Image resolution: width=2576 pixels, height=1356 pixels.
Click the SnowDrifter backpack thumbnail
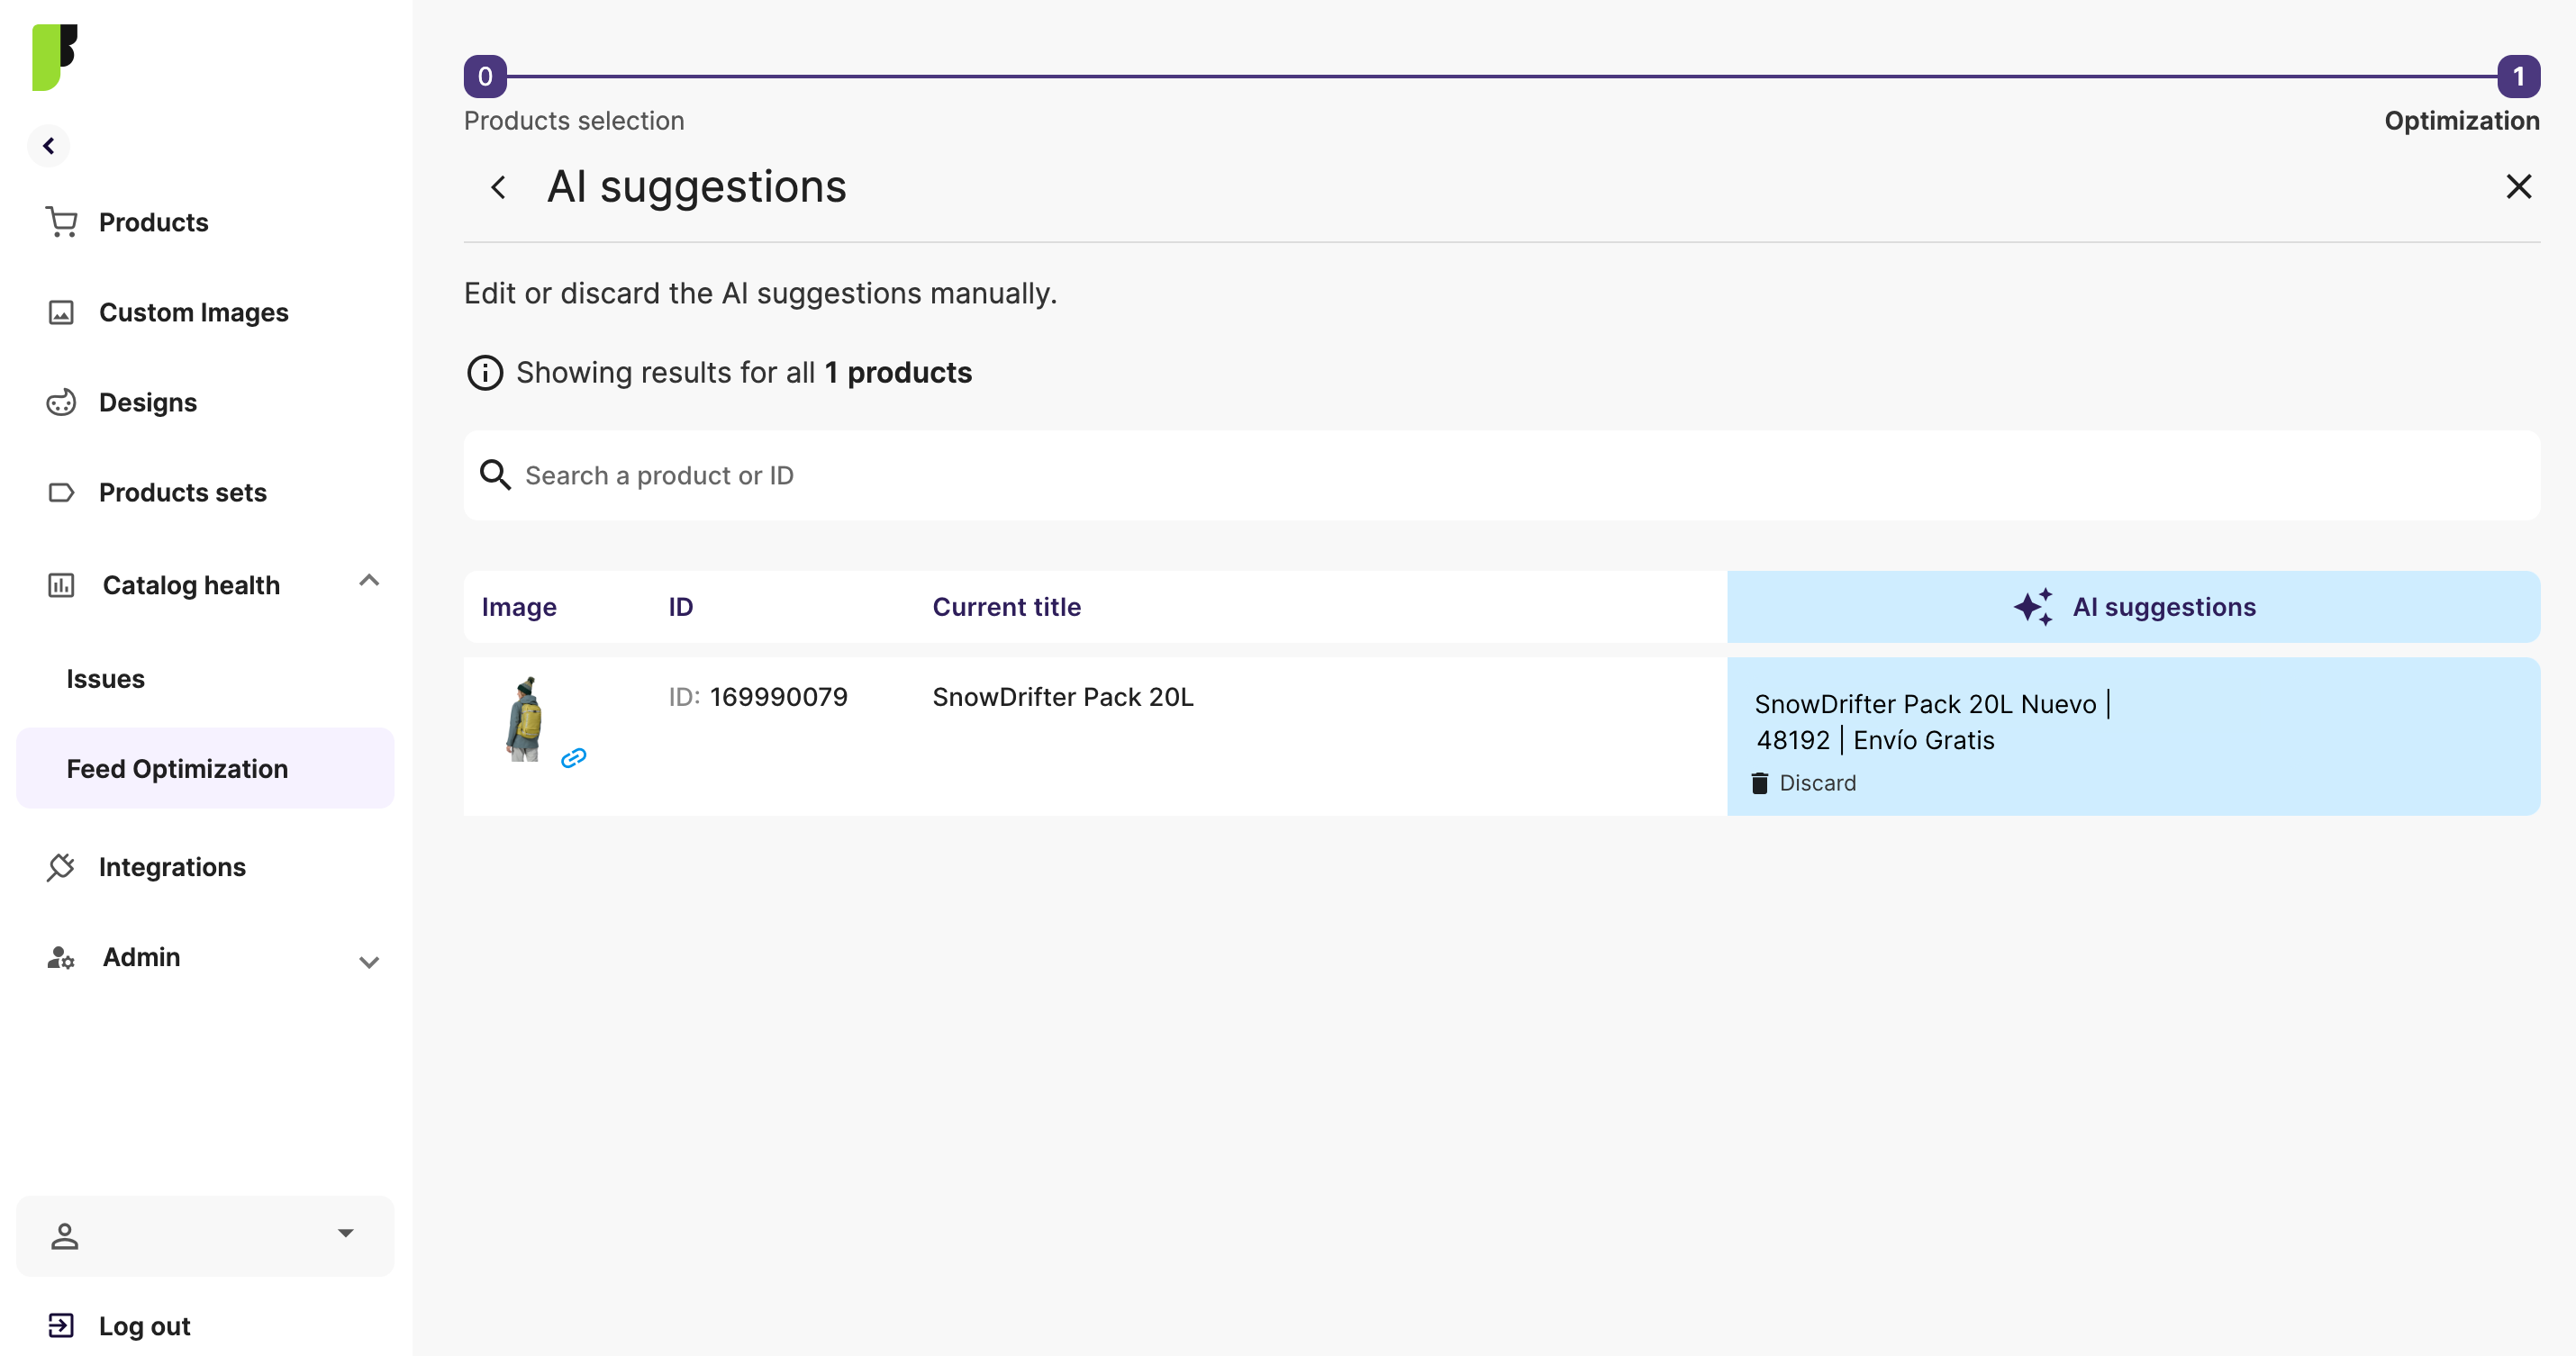click(x=524, y=720)
